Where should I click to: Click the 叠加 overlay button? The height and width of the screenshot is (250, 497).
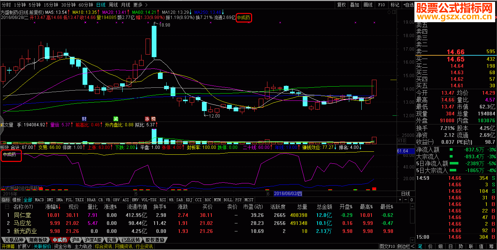click(x=354, y=5)
